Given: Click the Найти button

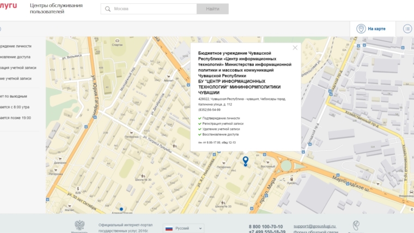Looking at the screenshot, I should click(212, 9).
